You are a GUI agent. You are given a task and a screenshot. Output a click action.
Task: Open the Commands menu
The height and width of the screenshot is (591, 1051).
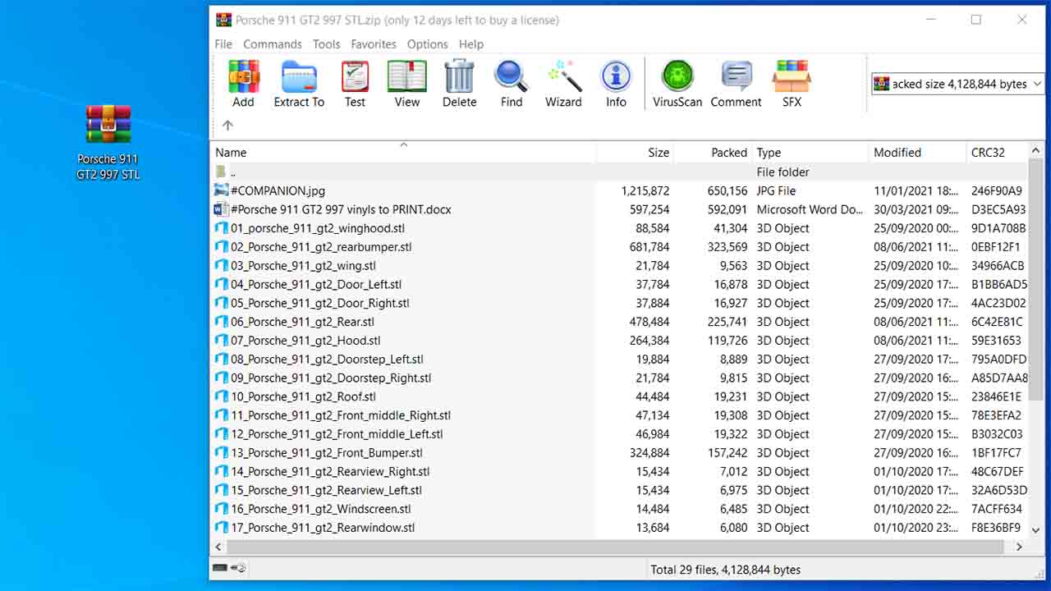[x=273, y=44]
